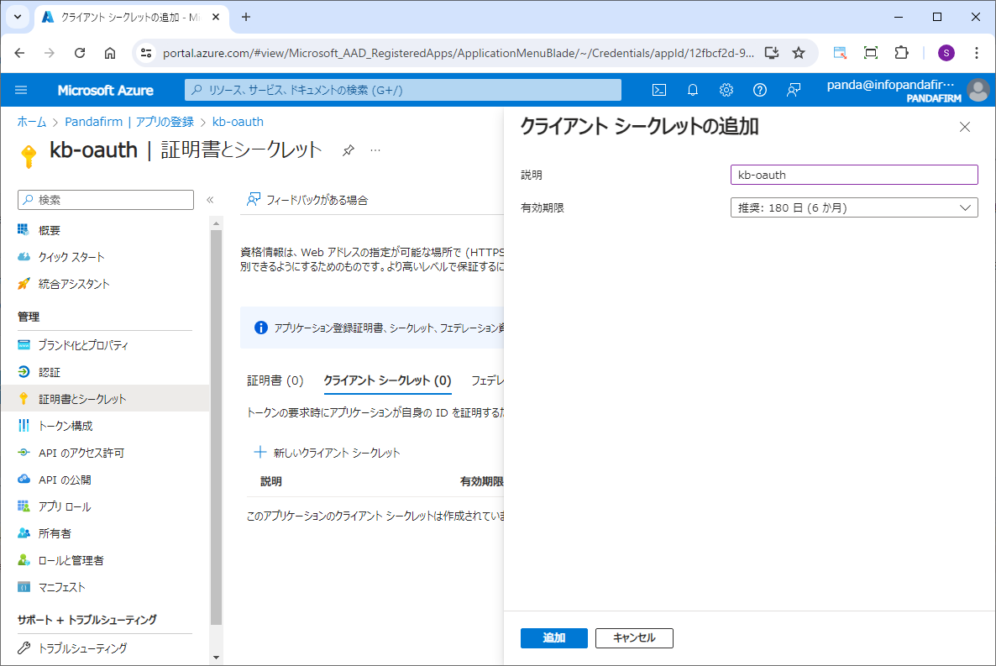Open portal settings gear icon

point(726,90)
